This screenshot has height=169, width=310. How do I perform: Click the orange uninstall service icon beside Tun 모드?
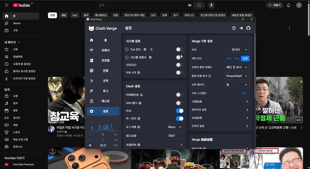tap(152, 49)
